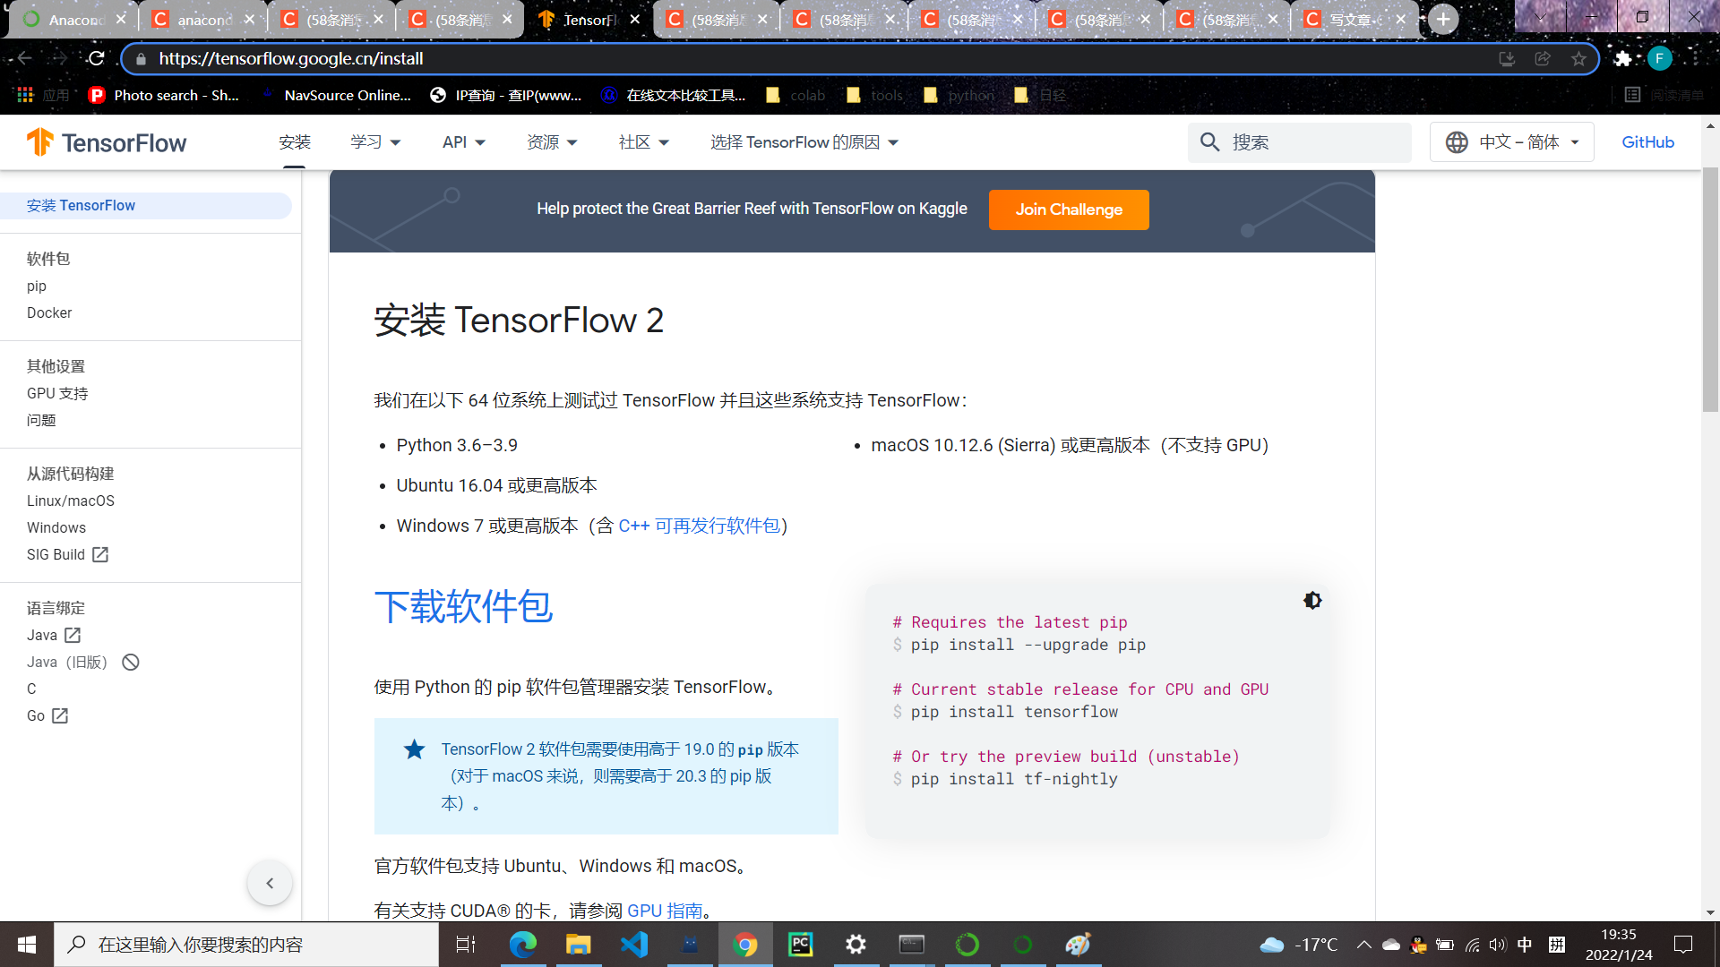Image resolution: width=1720 pixels, height=967 pixels.
Task: Switch to the 写文章 browser tab
Action: [1354, 19]
